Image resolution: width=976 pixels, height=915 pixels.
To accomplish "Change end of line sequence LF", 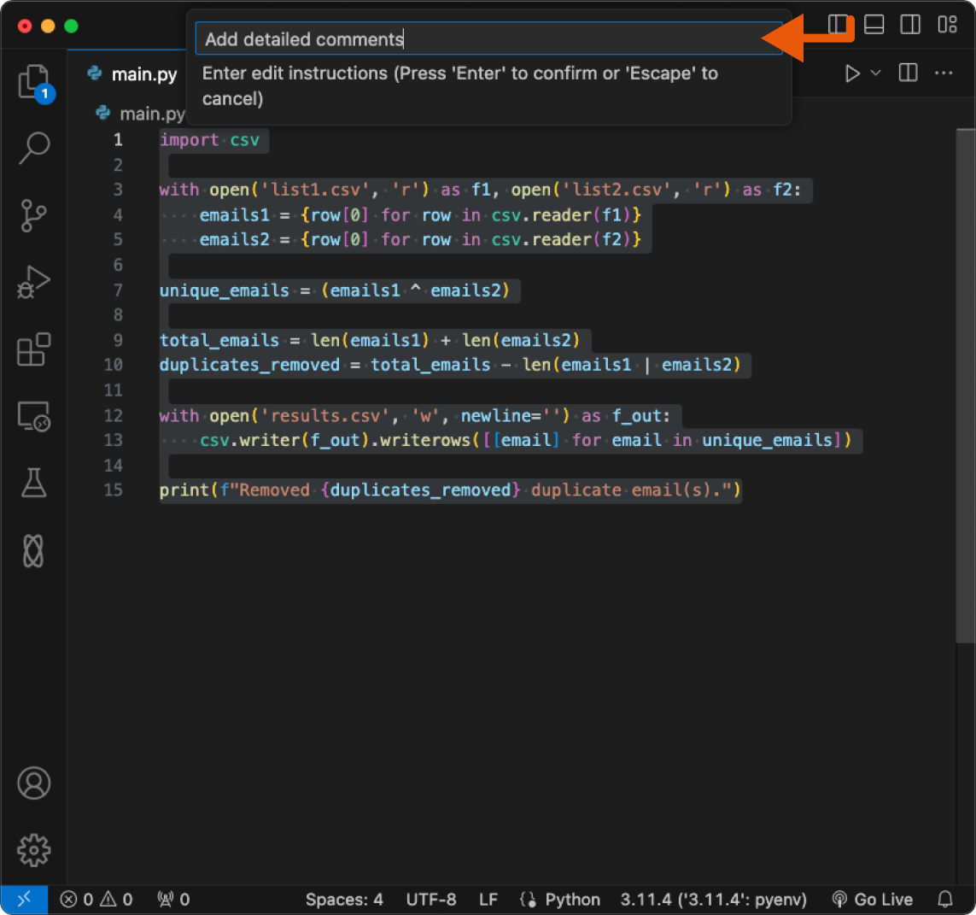I will 488,900.
